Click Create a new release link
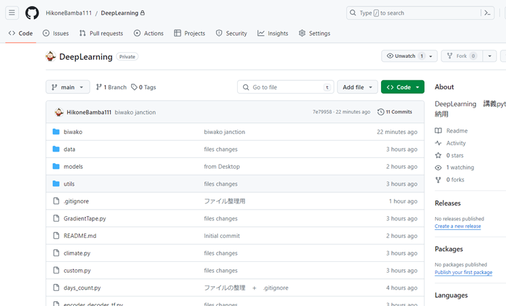Viewport: 506px width, 306px height. (458, 226)
